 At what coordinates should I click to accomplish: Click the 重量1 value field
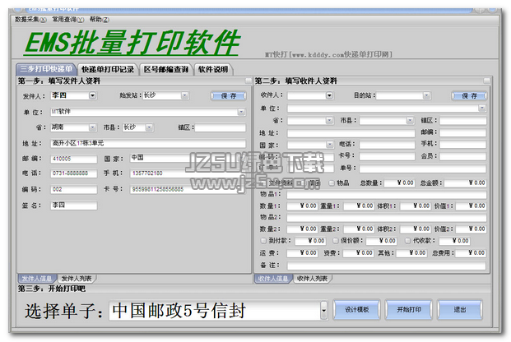pyautogui.click(x=359, y=206)
